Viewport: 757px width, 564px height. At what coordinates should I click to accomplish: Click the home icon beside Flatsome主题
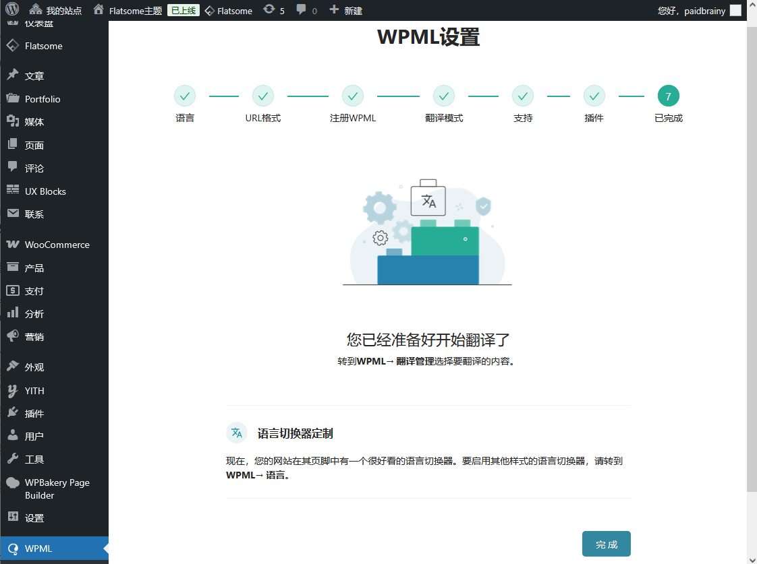(x=99, y=9)
